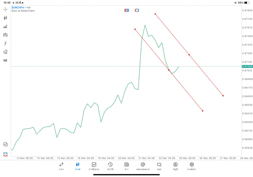Toggle the red-blue square trade panel button
This screenshot has width=253, height=177.
click(x=127, y=10)
